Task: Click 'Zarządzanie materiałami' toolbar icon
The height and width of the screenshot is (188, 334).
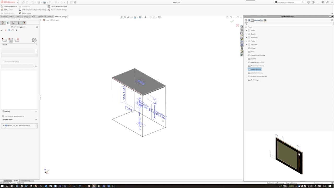Action: point(57,6)
